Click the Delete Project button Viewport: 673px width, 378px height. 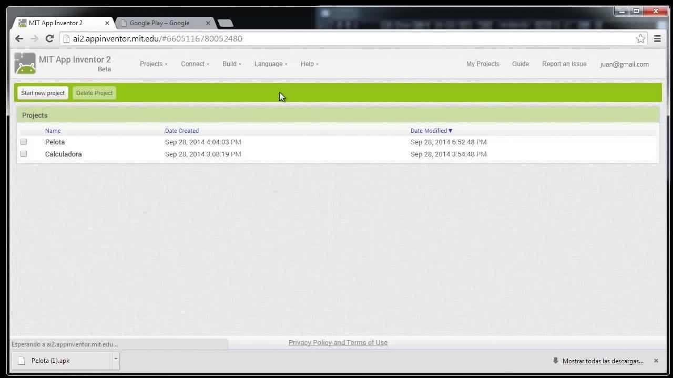point(94,93)
